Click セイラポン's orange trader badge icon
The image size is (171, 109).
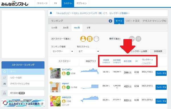click(x=64, y=73)
